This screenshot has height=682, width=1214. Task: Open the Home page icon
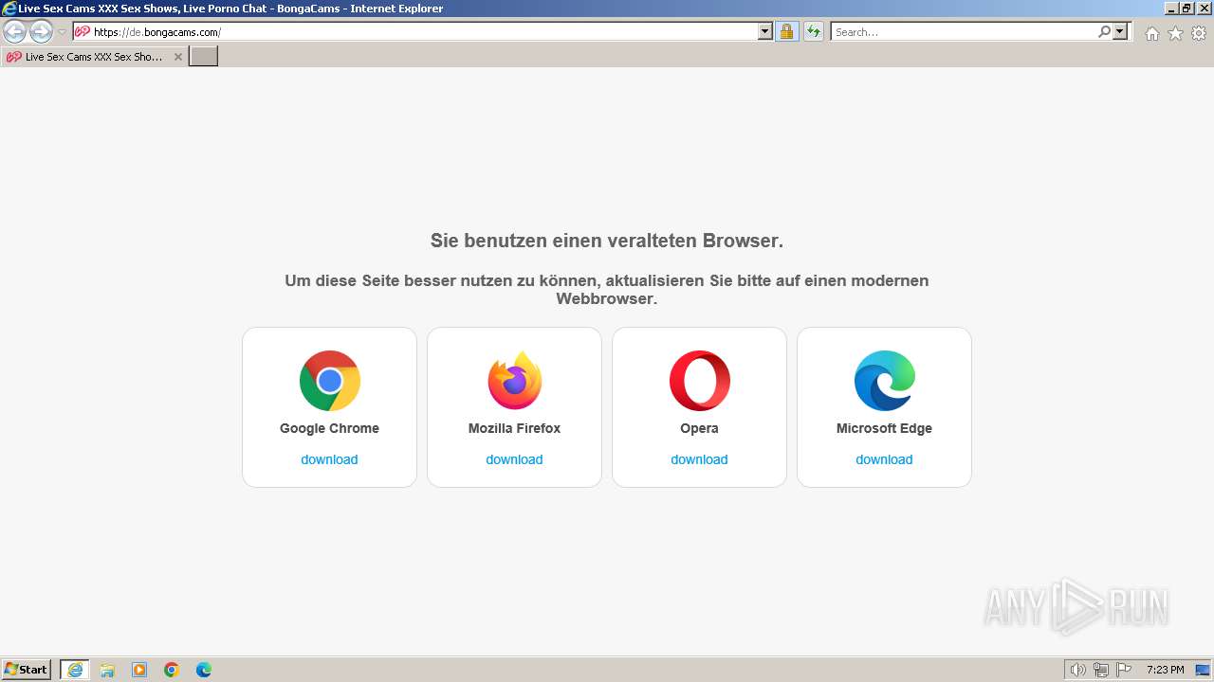point(1151,33)
